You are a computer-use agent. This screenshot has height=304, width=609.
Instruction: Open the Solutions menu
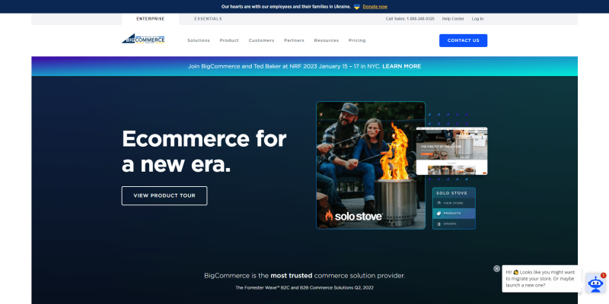(199, 40)
